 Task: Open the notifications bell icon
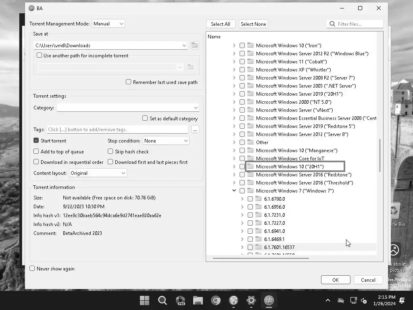pyautogui.click(x=402, y=300)
